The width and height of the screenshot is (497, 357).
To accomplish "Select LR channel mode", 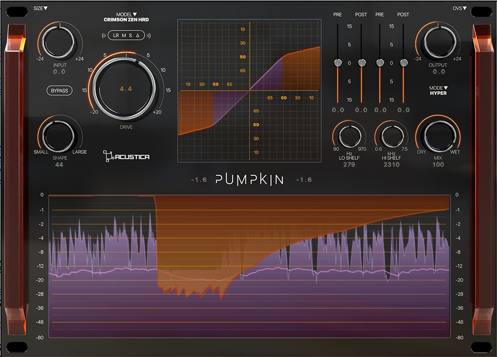I will point(116,35).
